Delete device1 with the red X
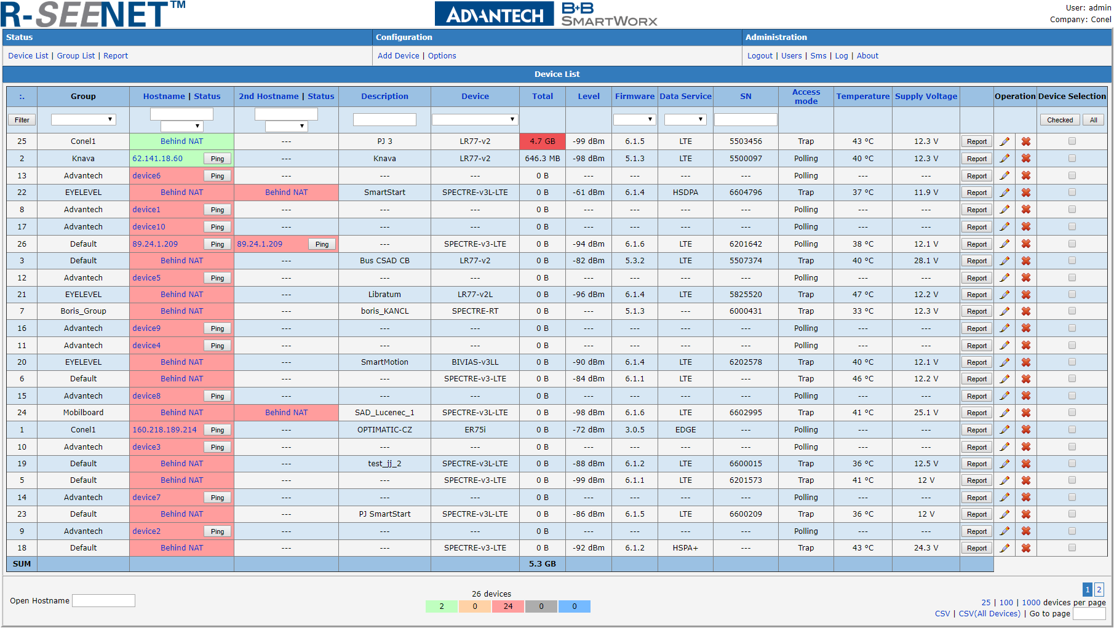This screenshot has height=628, width=1114. (x=1026, y=210)
